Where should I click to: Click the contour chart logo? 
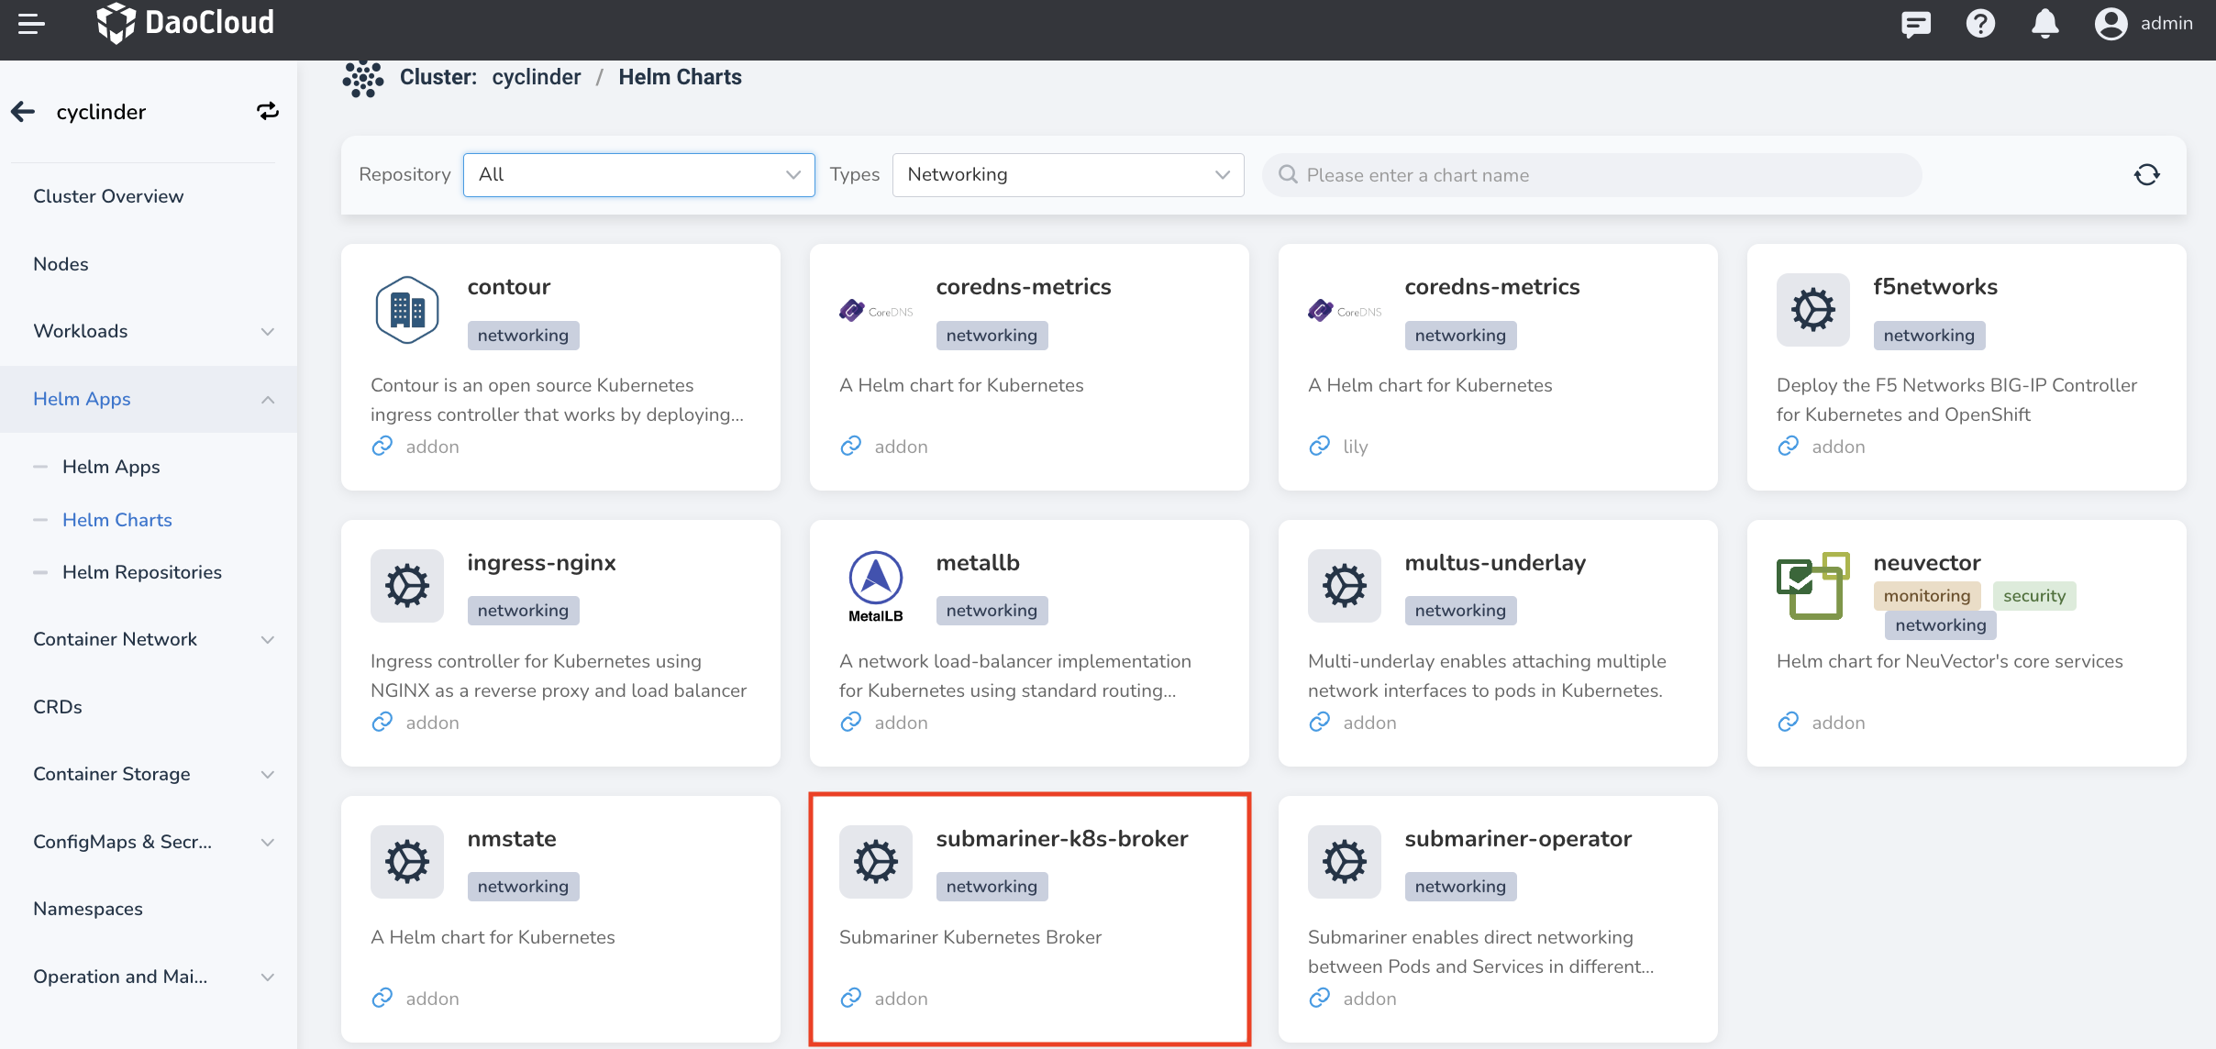pyautogui.click(x=407, y=310)
